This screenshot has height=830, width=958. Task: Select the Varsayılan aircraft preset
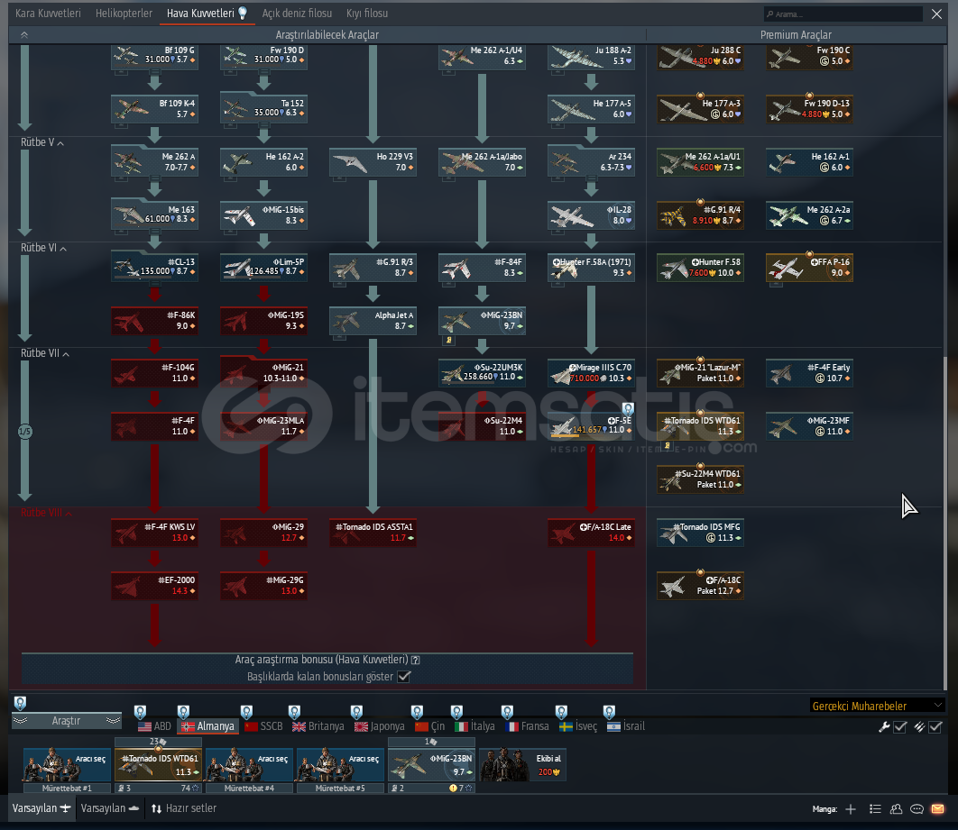click(41, 808)
